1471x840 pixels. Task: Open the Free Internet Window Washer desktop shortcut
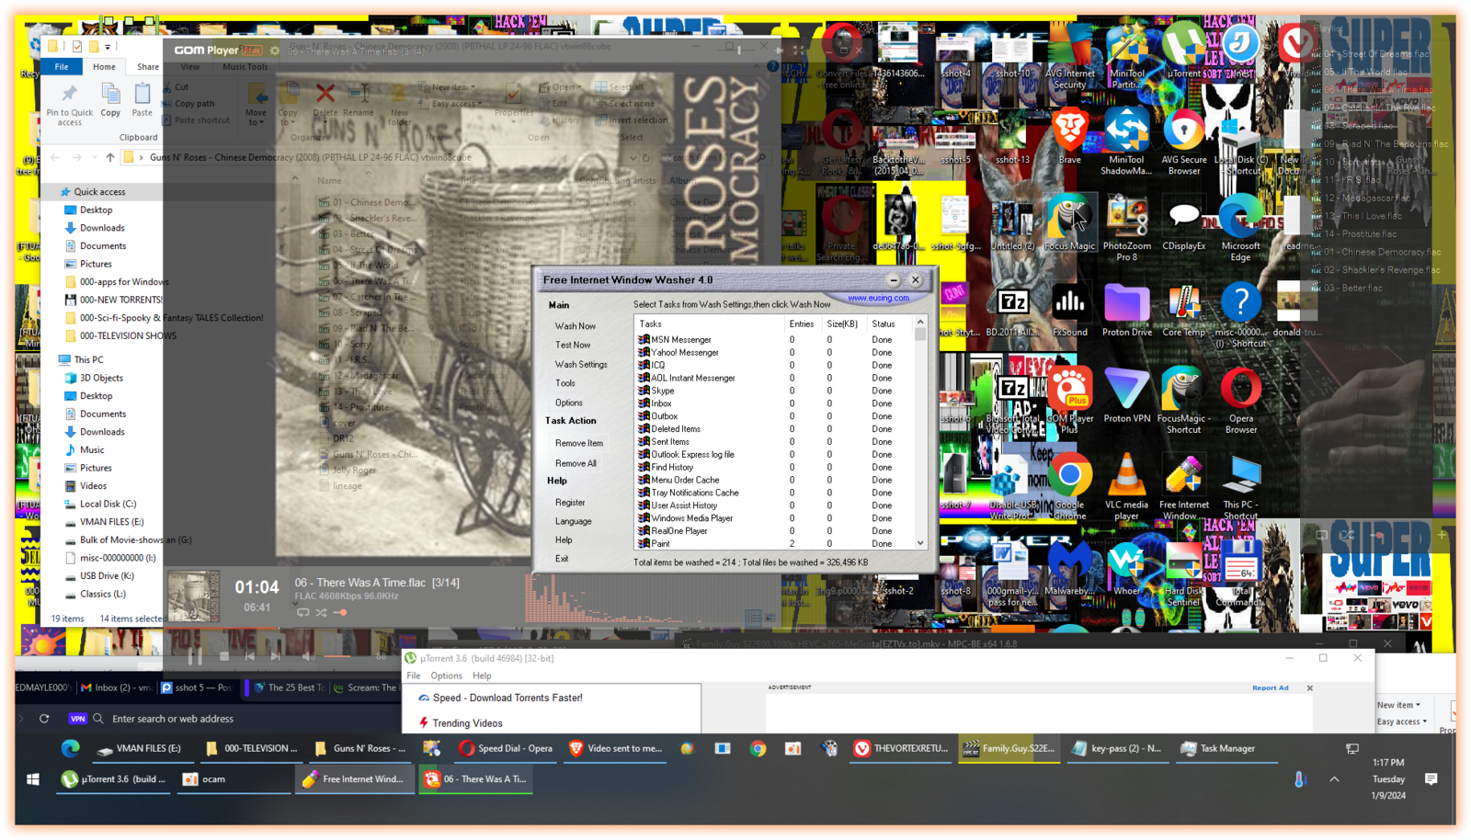(x=1183, y=487)
